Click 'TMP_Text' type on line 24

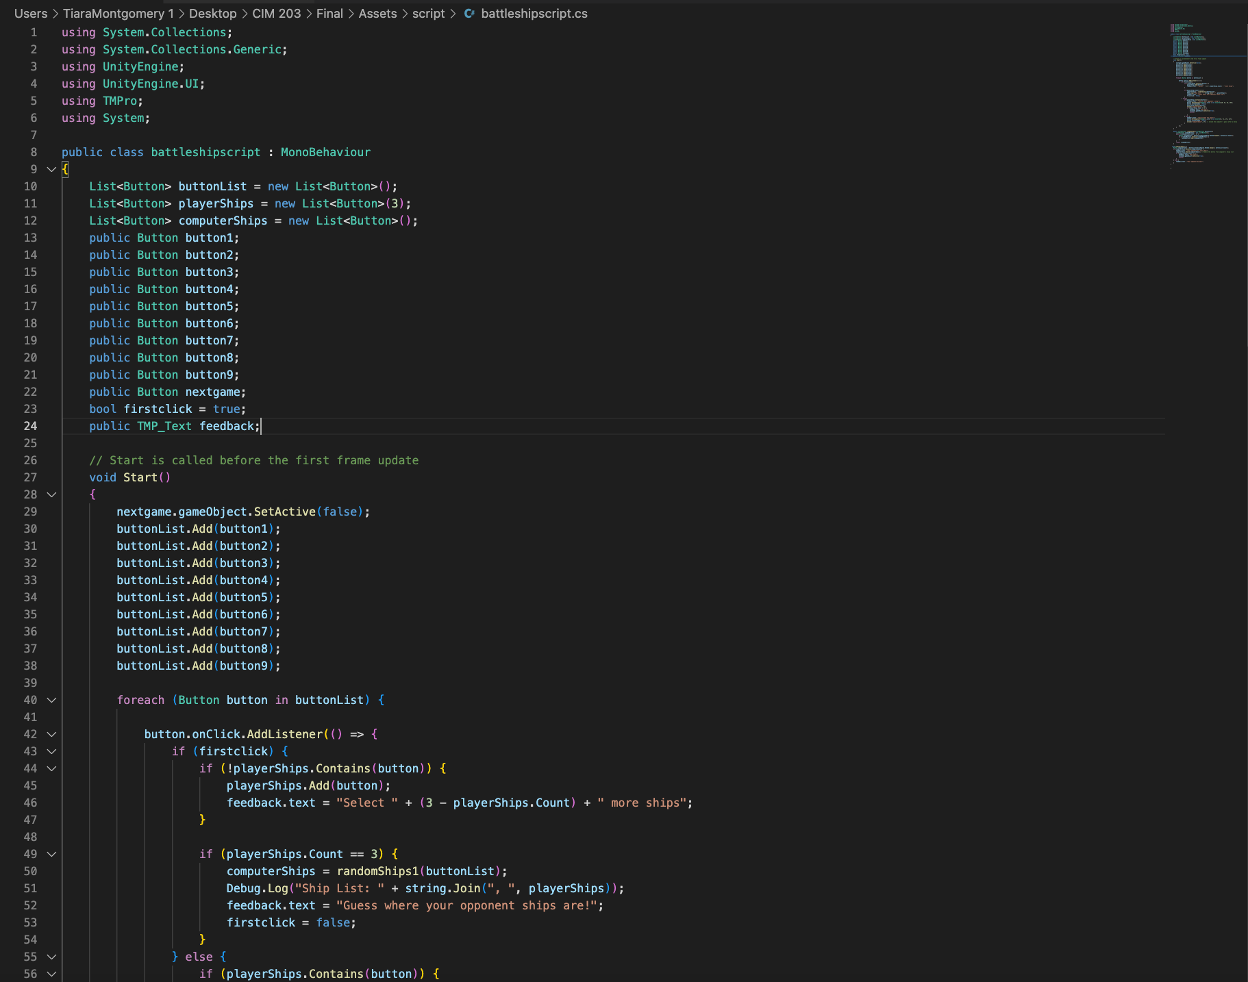click(x=164, y=426)
